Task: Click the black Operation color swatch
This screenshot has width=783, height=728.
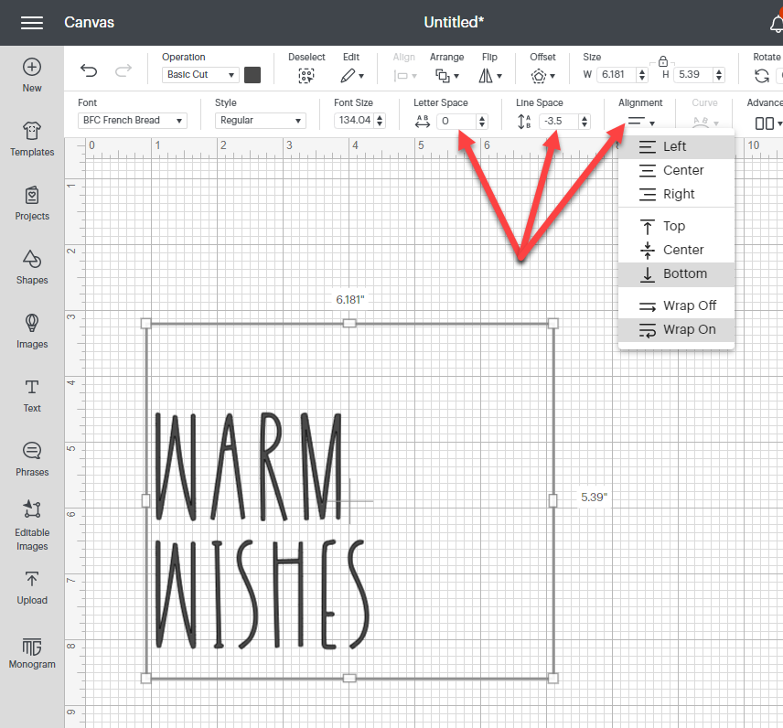Action: click(252, 76)
